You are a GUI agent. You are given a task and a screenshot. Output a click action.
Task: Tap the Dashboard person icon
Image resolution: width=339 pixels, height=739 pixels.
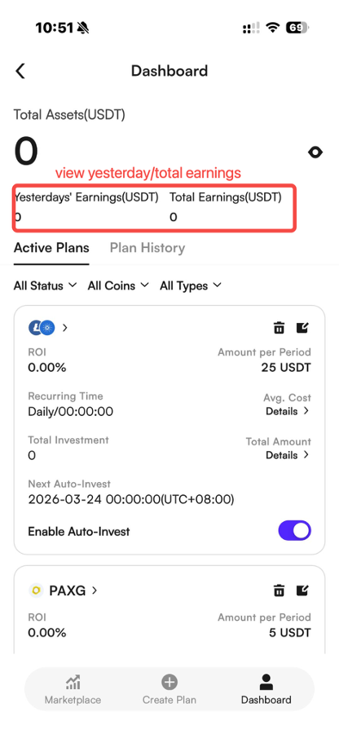[266, 682]
